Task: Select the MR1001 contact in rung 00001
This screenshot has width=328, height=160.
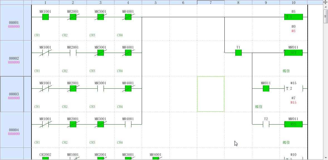Action: point(45,17)
